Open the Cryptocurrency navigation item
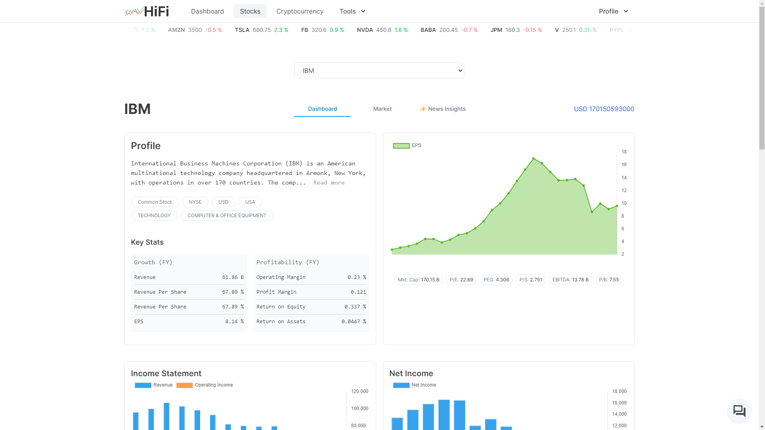Viewport: 765px width, 430px height. pyautogui.click(x=300, y=11)
